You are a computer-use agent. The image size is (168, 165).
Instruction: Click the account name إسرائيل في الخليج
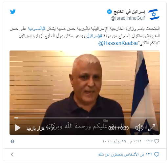pyautogui.click(x=129, y=12)
